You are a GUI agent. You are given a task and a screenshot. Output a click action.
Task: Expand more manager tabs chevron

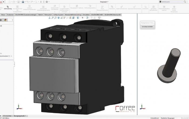(12, 20)
